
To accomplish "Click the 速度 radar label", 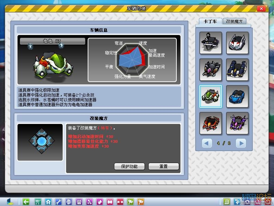I will pos(143,43).
